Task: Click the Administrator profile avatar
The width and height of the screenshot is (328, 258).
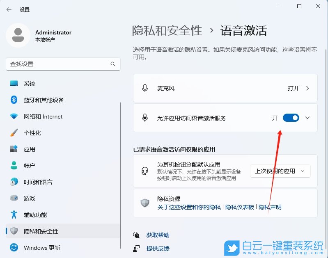Action: click(x=18, y=35)
